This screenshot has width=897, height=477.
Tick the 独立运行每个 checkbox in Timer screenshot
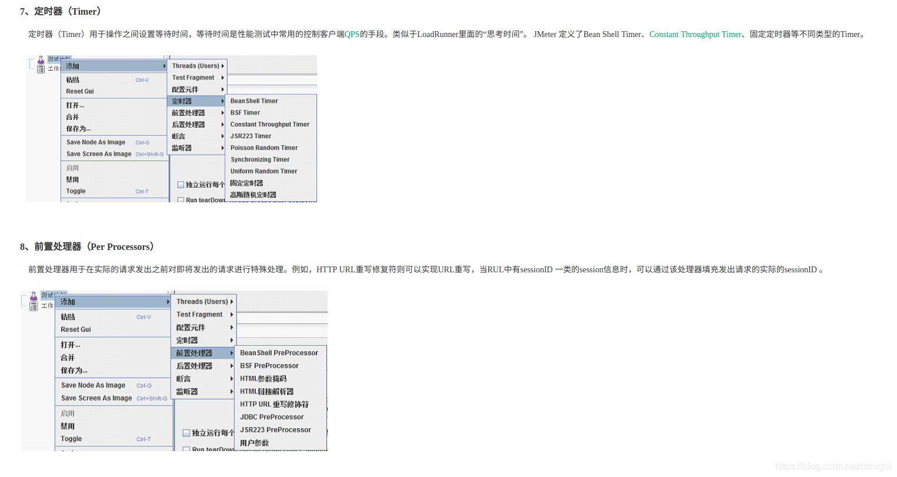(181, 185)
